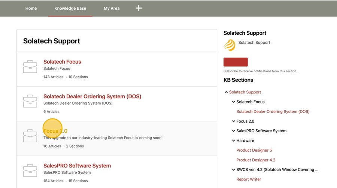337x188 pixels.
Task: Click the 'Solatech Support' page title
Action: pyautogui.click(x=52, y=41)
